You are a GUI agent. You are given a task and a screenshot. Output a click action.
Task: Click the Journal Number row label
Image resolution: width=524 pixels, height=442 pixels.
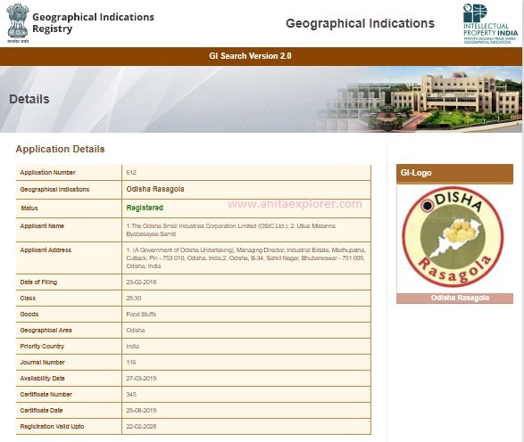43,362
